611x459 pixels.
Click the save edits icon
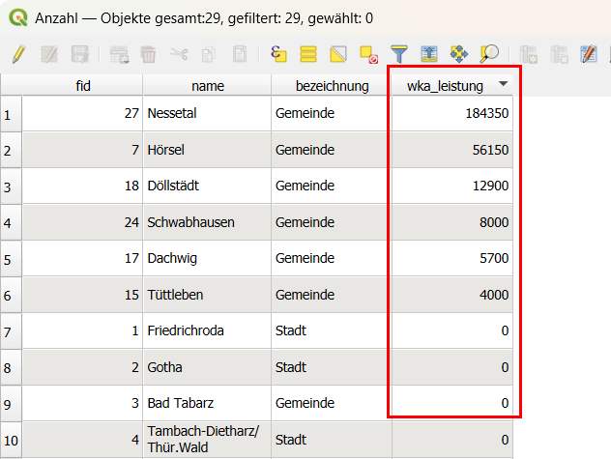[x=80, y=54]
